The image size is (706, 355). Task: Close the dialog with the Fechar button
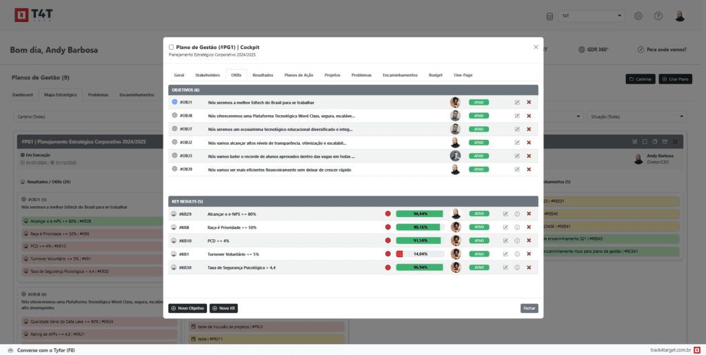click(529, 308)
